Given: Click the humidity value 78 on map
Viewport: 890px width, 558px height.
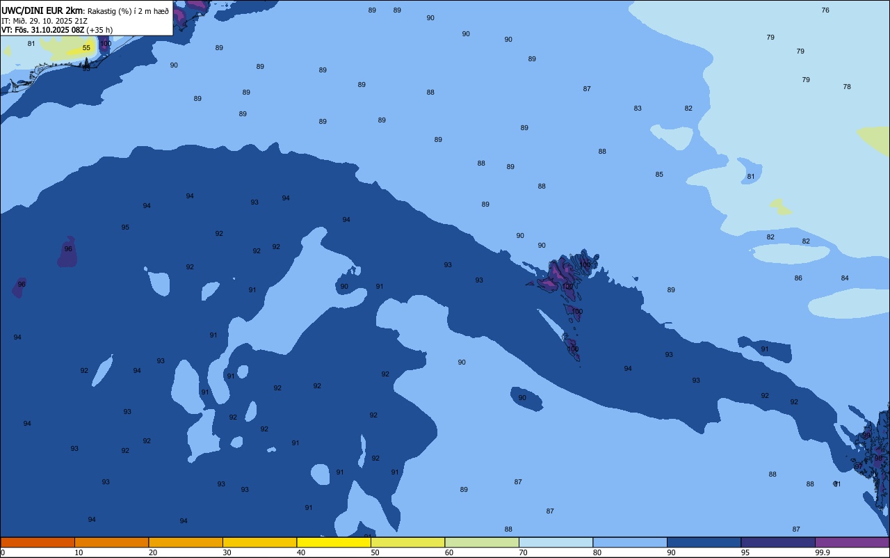Looking at the screenshot, I should click(847, 87).
